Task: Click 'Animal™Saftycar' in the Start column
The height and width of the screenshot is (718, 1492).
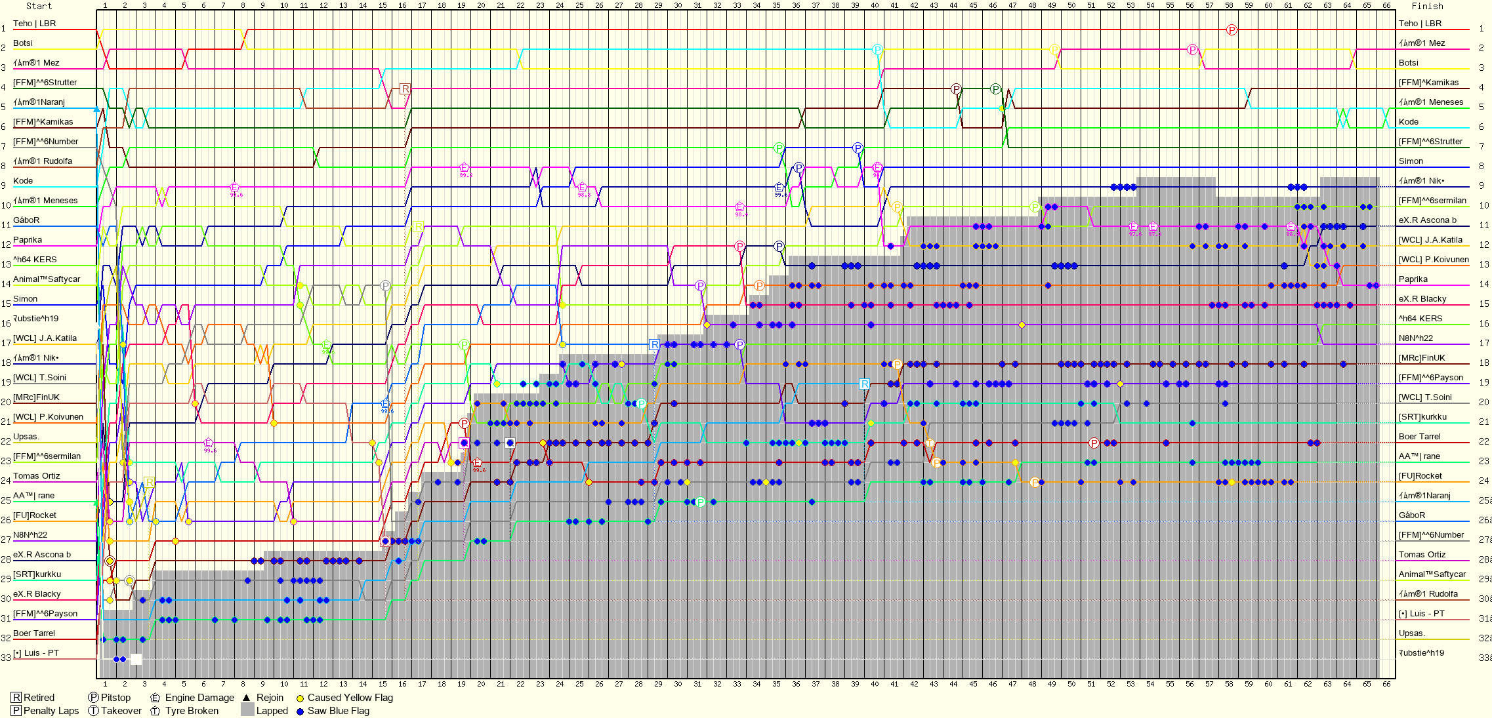Action: (47, 279)
